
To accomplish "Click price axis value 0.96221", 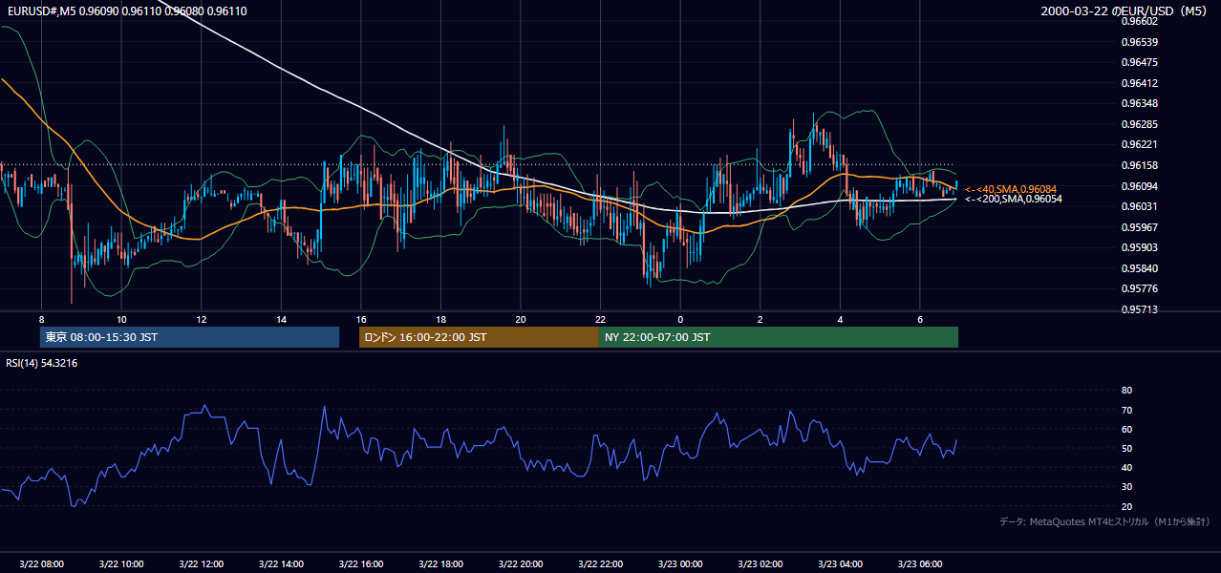I will click(x=1139, y=144).
